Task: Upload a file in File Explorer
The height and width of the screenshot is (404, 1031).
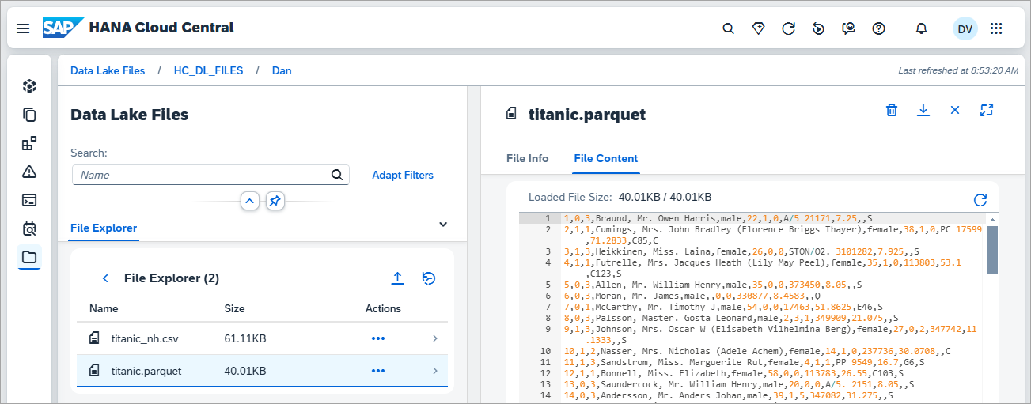Action: pos(398,278)
